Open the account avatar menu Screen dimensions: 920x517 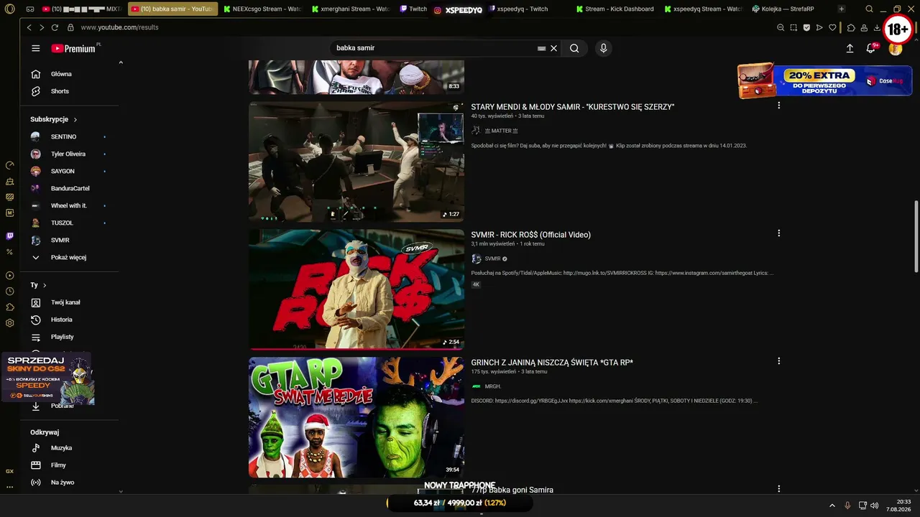coord(896,49)
